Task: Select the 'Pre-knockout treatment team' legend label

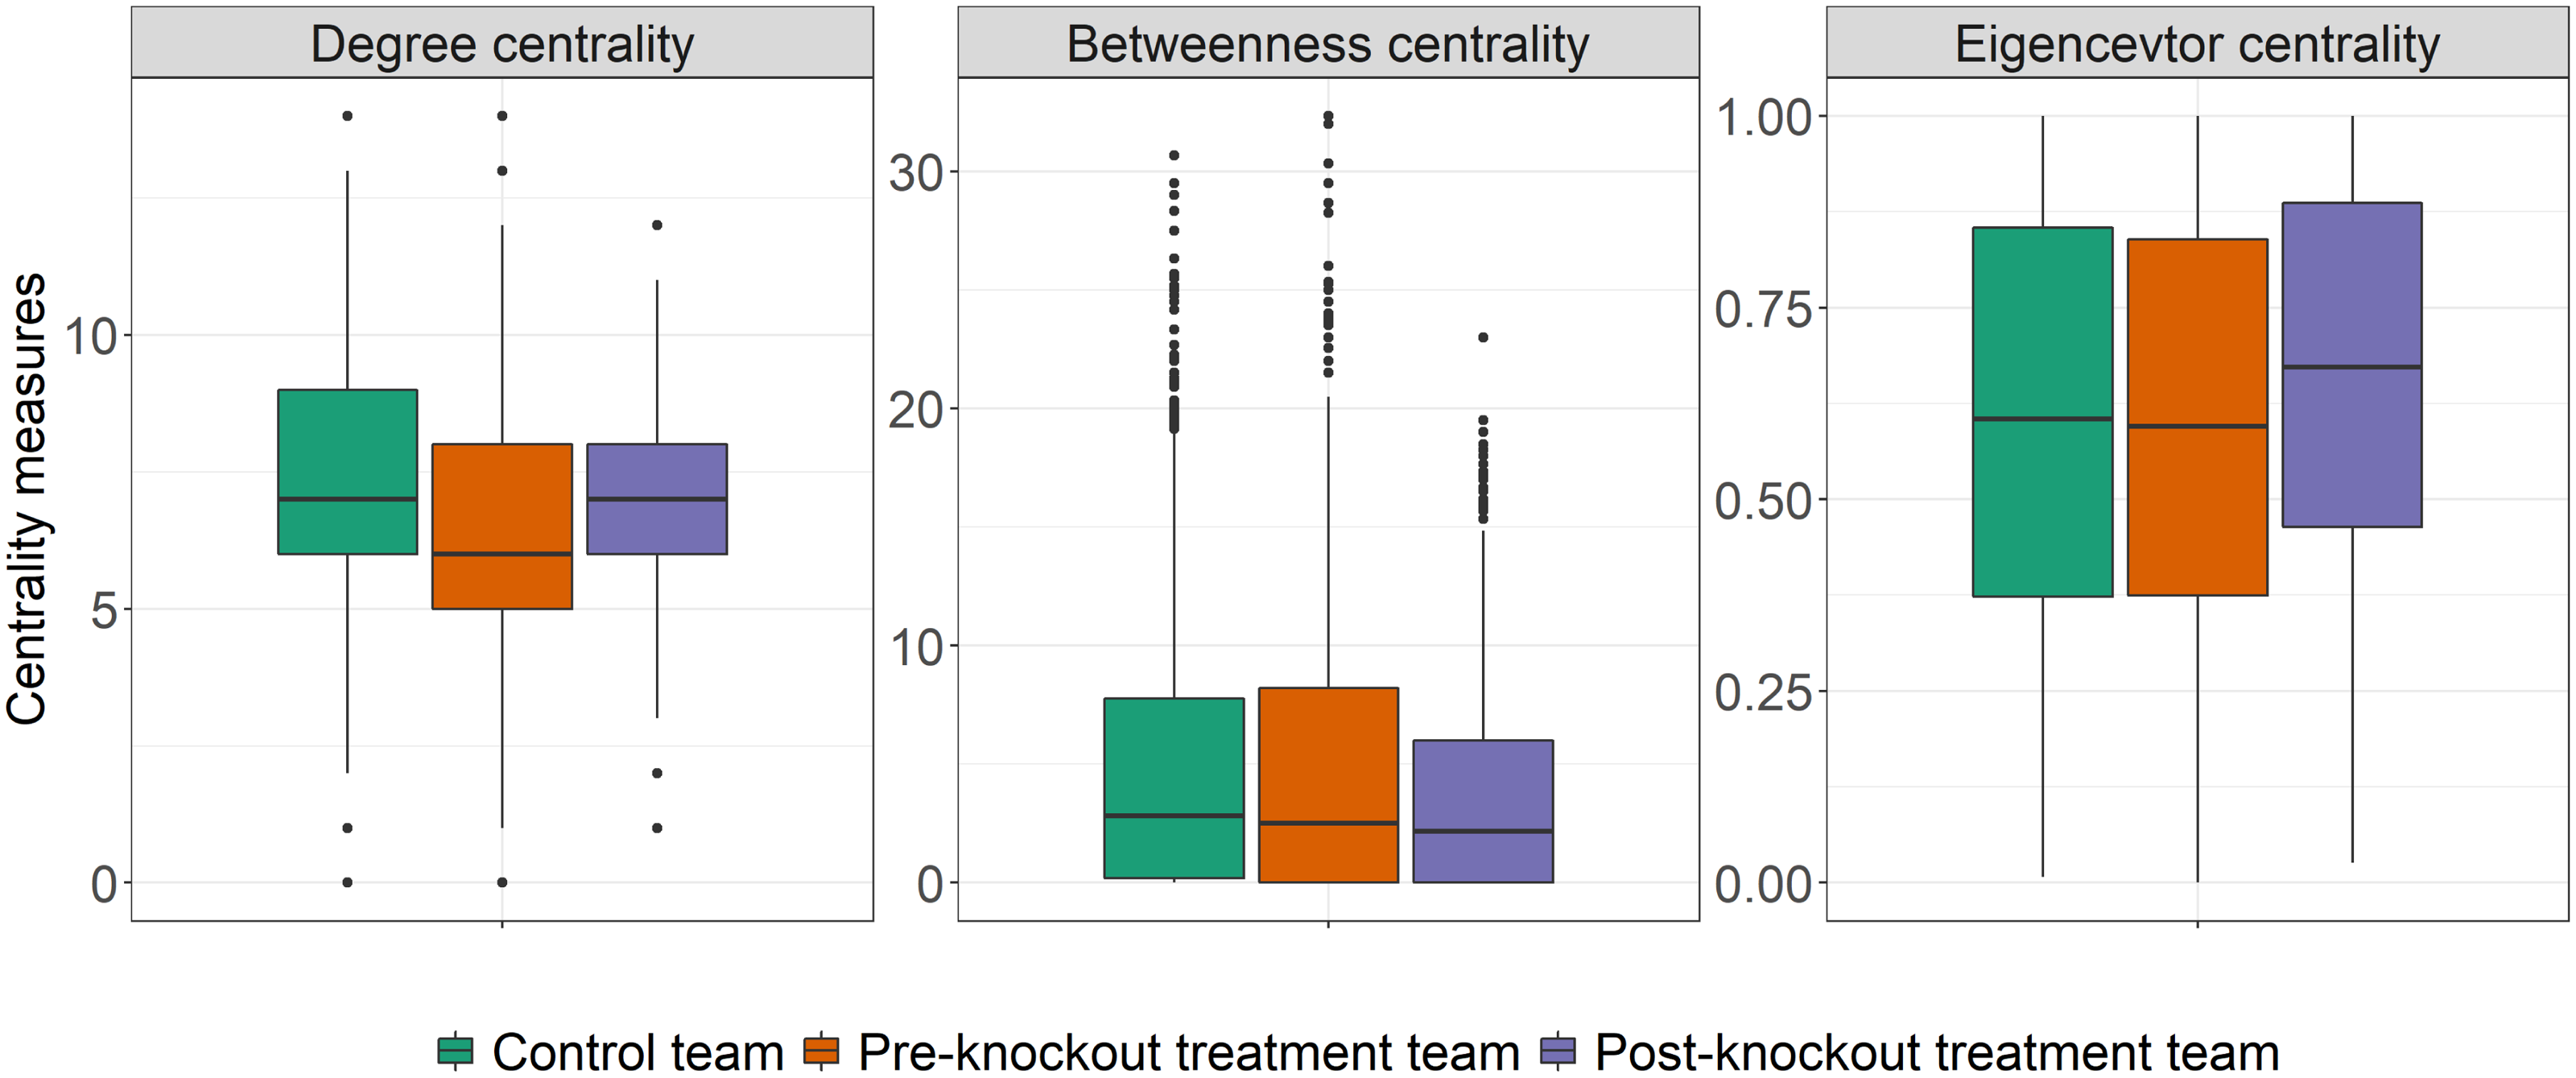Action: point(1188,1052)
